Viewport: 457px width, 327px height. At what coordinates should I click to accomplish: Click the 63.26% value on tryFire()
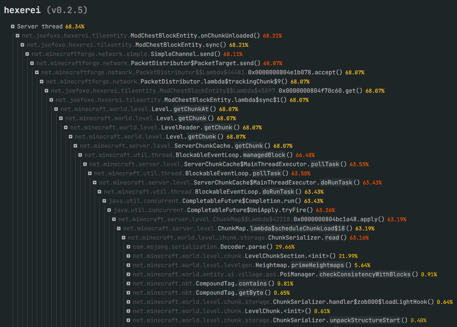click(325, 210)
